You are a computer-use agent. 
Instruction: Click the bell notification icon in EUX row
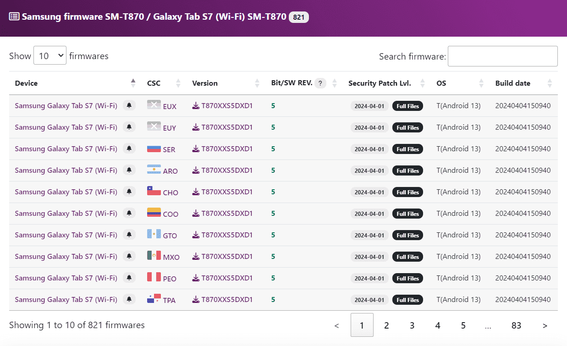(129, 106)
